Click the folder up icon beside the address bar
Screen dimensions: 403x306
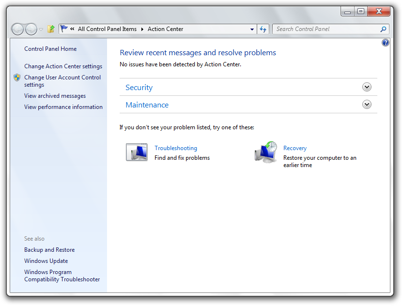coord(51,29)
